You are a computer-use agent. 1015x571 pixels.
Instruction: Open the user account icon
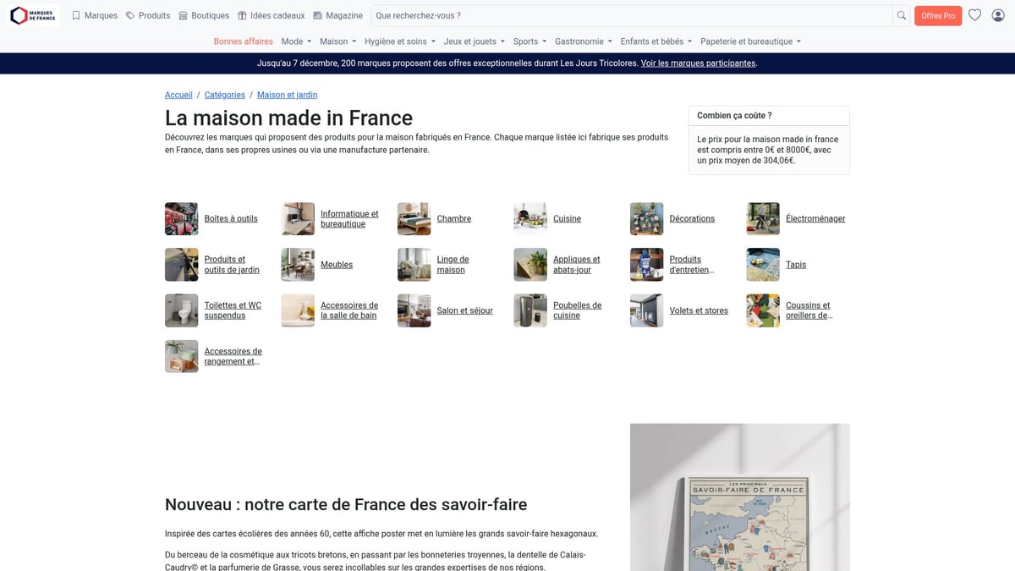(998, 15)
